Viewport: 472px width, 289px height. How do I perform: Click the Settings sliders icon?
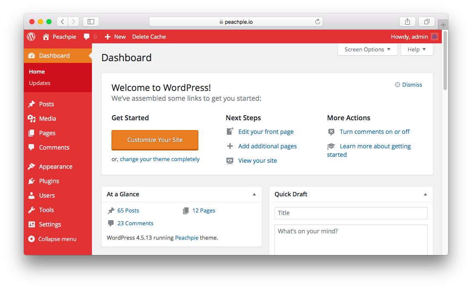coord(31,224)
